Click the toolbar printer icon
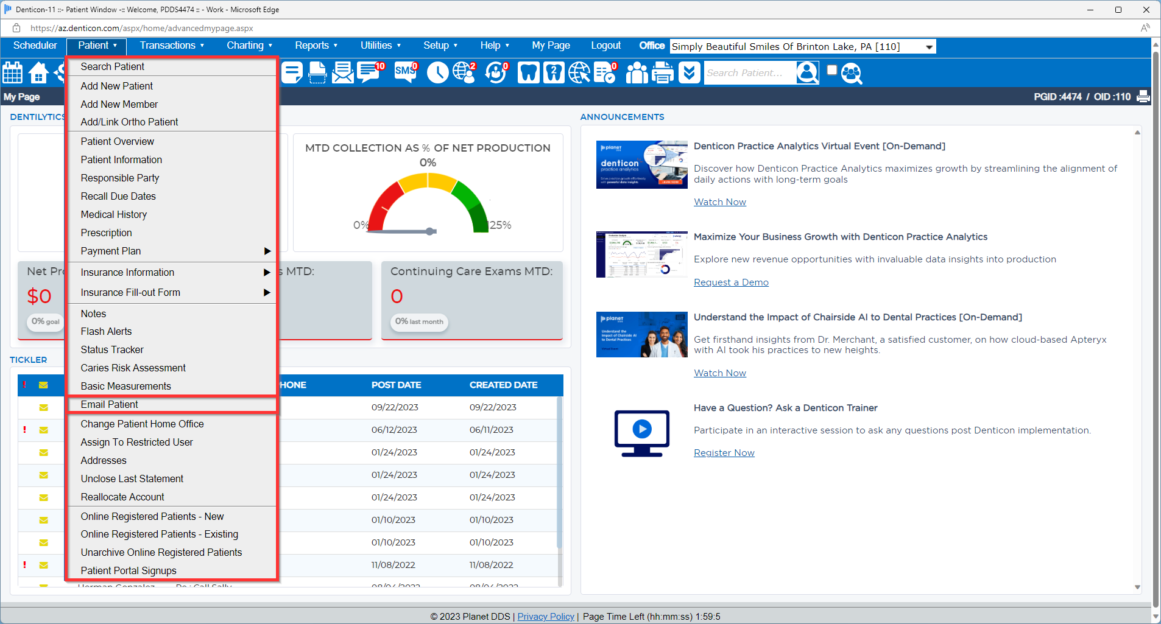Viewport: 1161px width, 624px height. (x=663, y=73)
